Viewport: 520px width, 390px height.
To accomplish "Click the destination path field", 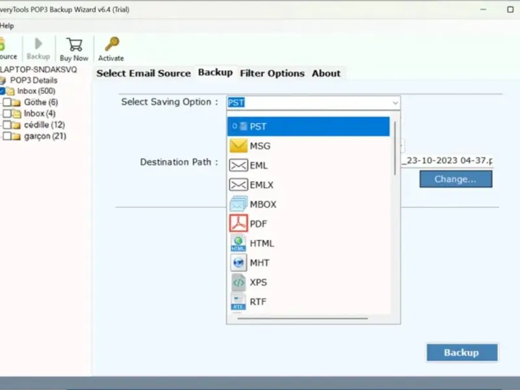I will [x=447, y=161].
